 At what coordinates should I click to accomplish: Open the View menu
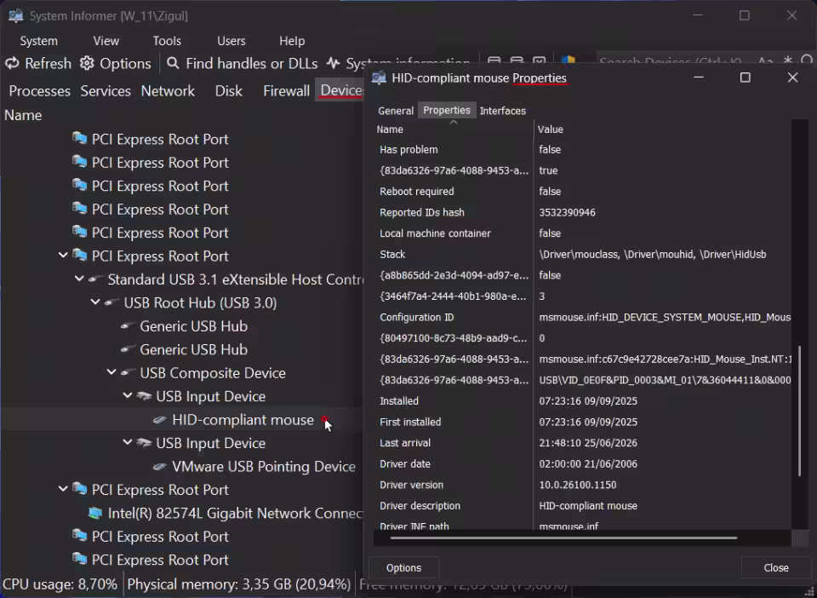[106, 41]
